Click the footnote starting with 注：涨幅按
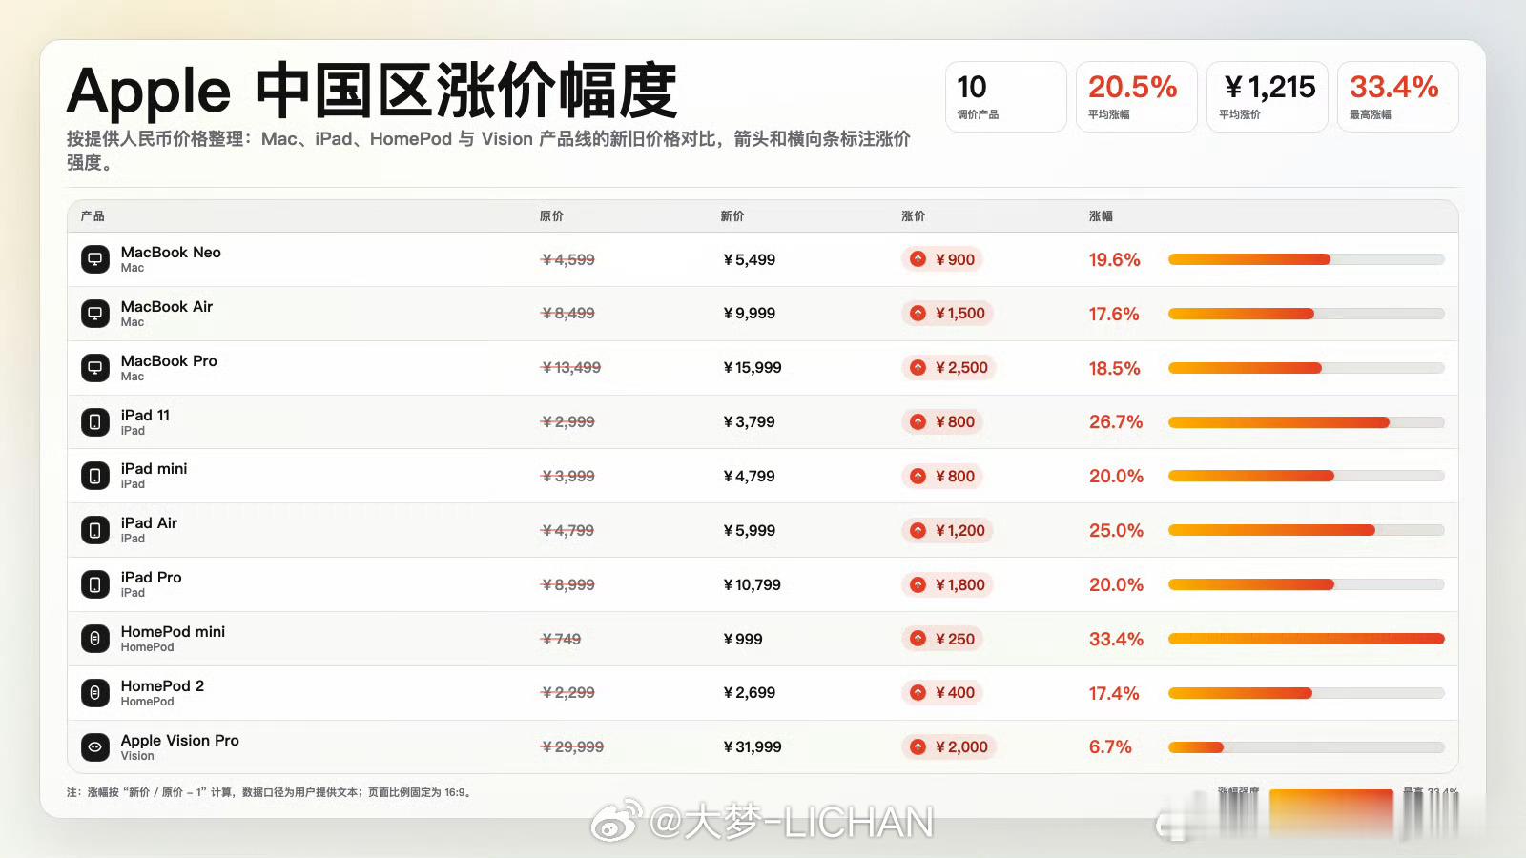Image resolution: width=1526 pixels, height=858 pixels. coord(270,792)
